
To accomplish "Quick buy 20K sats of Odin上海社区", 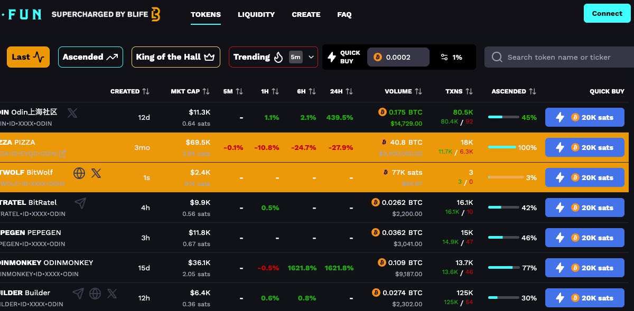I will click(x=585, y=117).
